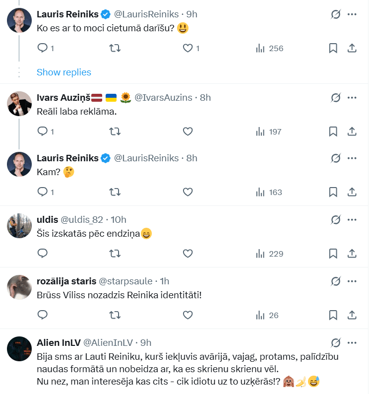The height and width of the screenshot is (394, 370).
Task: Open the 1h timestamp on rozālija's tweet
Action: (165, 281)
